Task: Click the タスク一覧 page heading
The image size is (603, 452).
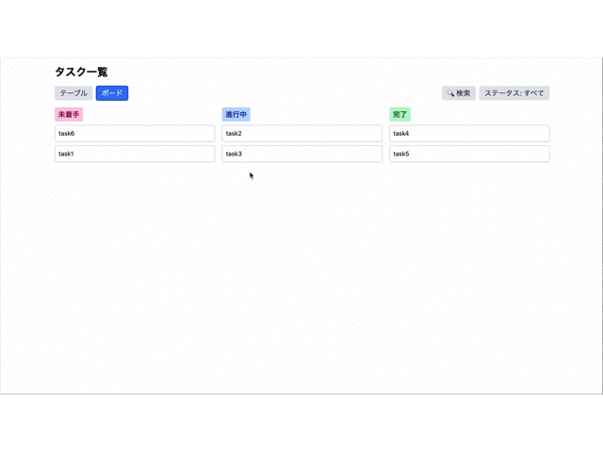Action: click(x=81, y=72)
